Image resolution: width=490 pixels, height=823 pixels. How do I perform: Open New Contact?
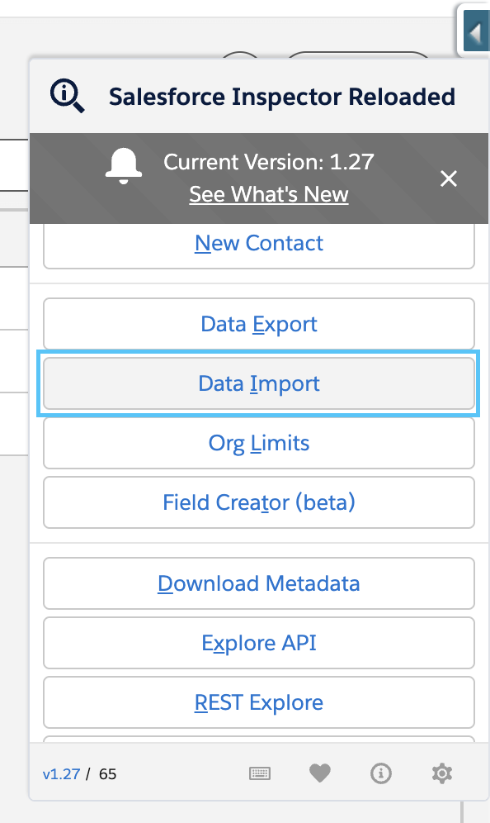pyautogui.click(x=259, y=244)
